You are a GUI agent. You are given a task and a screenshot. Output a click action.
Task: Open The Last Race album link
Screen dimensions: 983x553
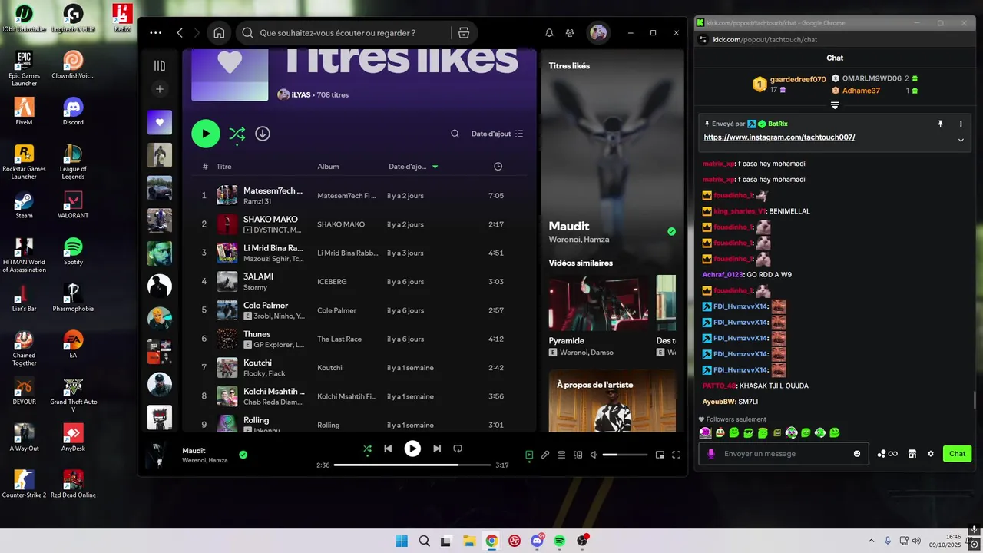339,339
